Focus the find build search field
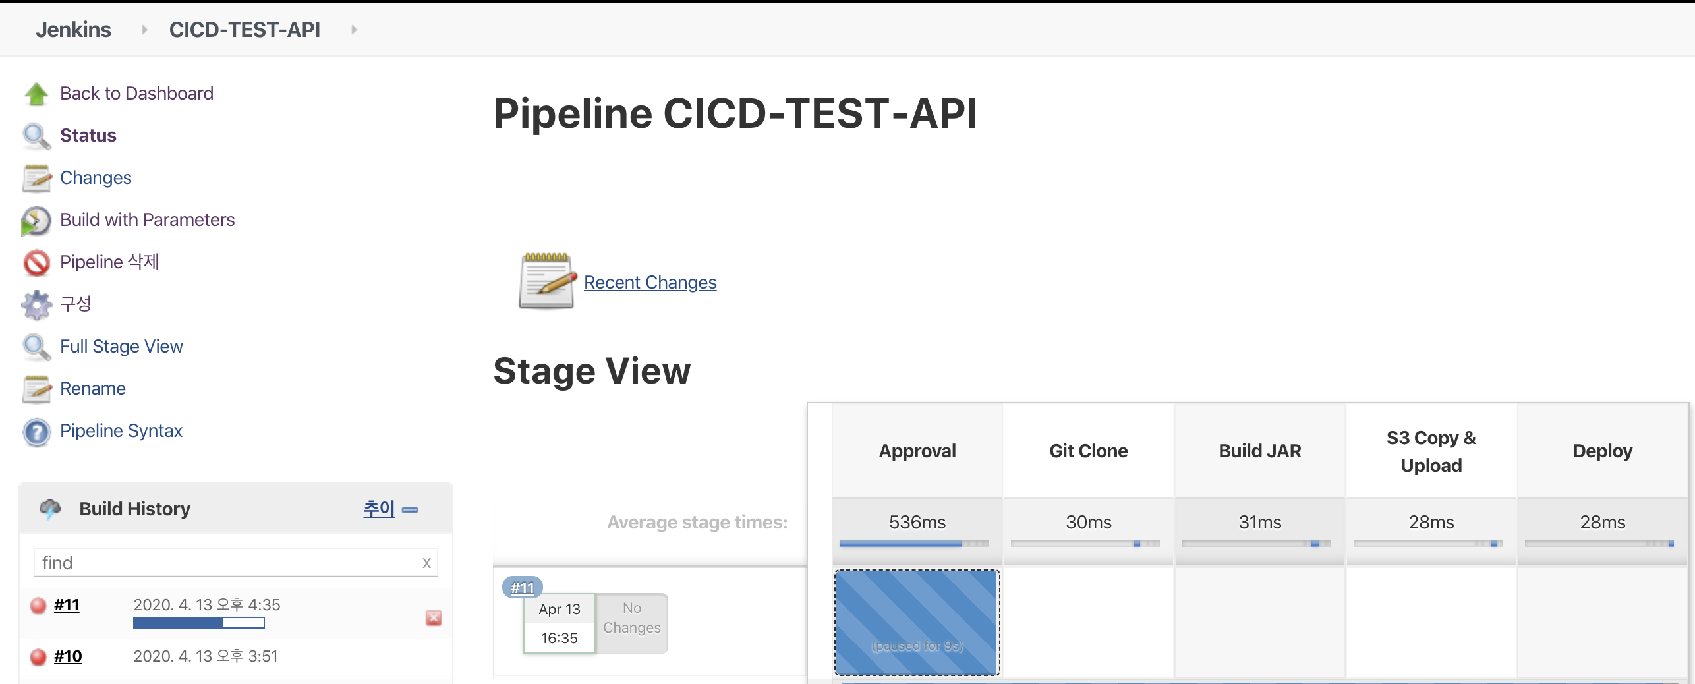This screenshot has height=684, width=1695. (x=236, y=563)
